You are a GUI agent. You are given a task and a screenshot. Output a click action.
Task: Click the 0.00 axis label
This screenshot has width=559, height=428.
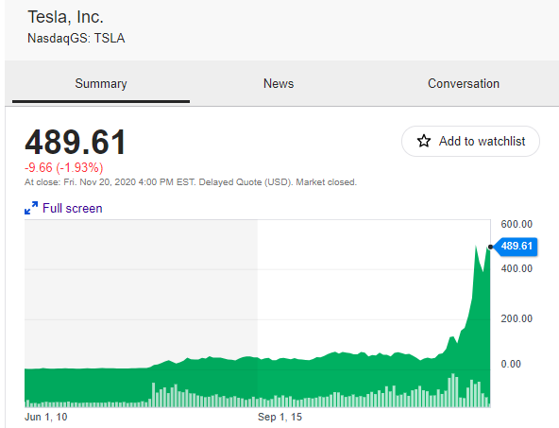tap(511, 364)
